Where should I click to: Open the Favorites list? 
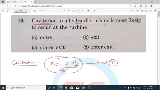(141, 6)
